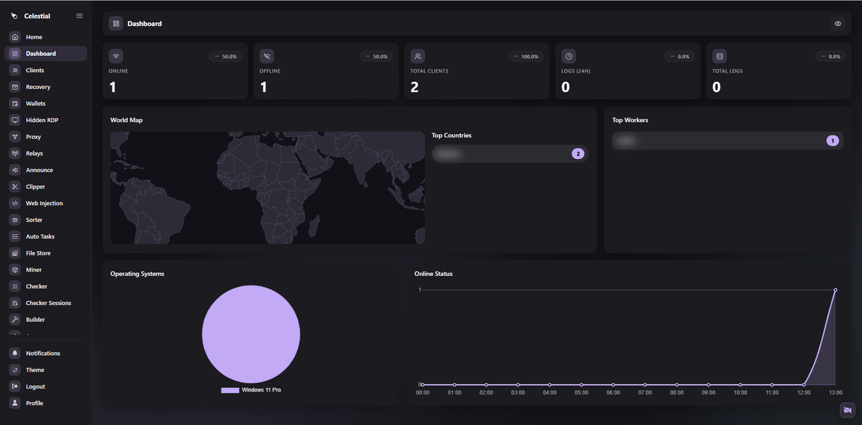Open the Builder hammer icon

coord(15,320)
